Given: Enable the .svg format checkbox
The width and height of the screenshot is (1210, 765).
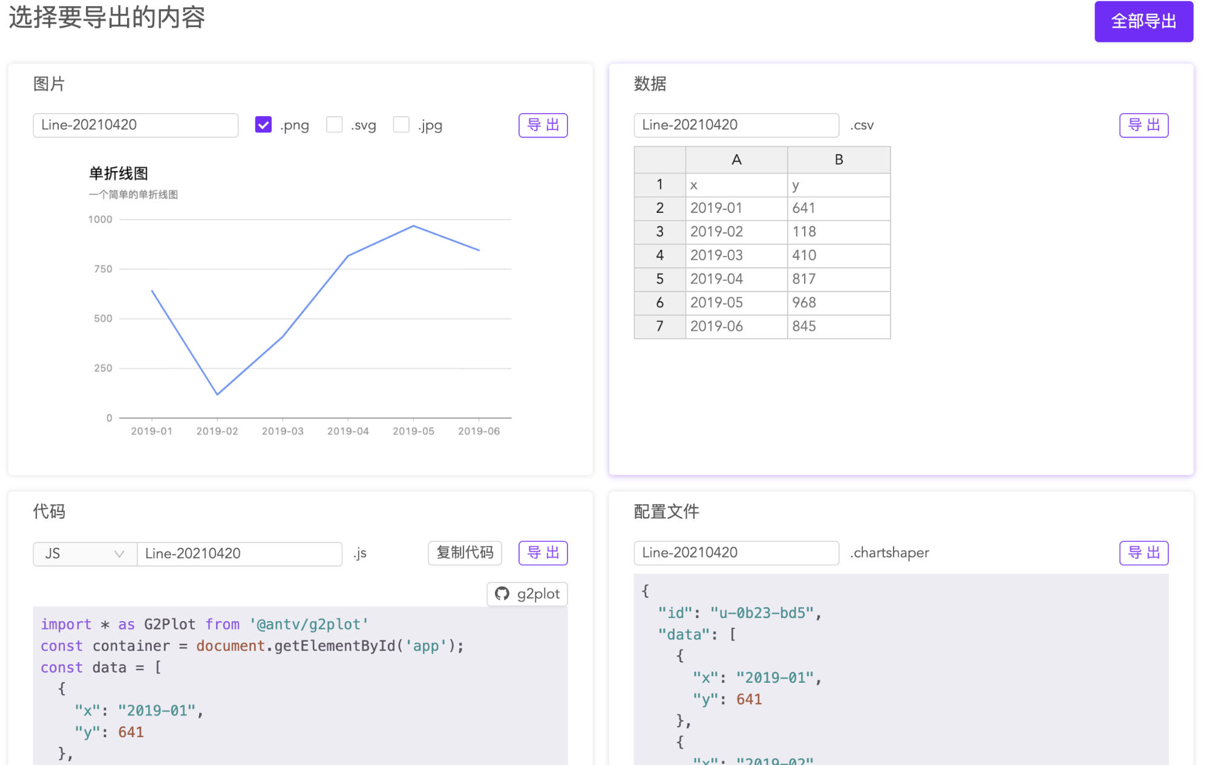Looking at the screenshot, I should pyautogui.click(x=334, y=125).
